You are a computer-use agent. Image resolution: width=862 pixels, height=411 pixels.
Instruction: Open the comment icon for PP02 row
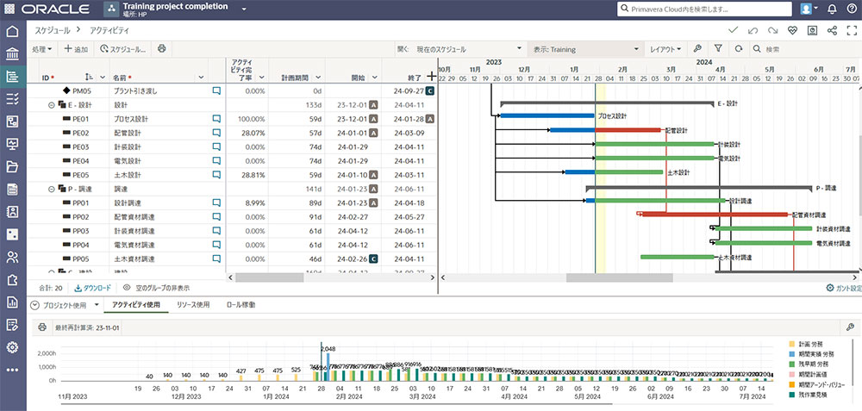tap(216, 216)
